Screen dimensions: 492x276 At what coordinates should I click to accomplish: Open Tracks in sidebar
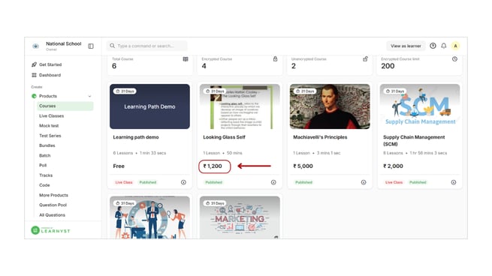pyautogui.click(x=46, y=175)
